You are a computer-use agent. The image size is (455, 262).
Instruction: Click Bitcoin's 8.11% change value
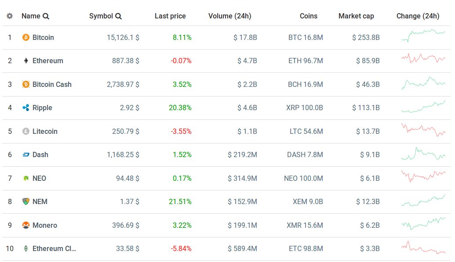click(182, 37)
